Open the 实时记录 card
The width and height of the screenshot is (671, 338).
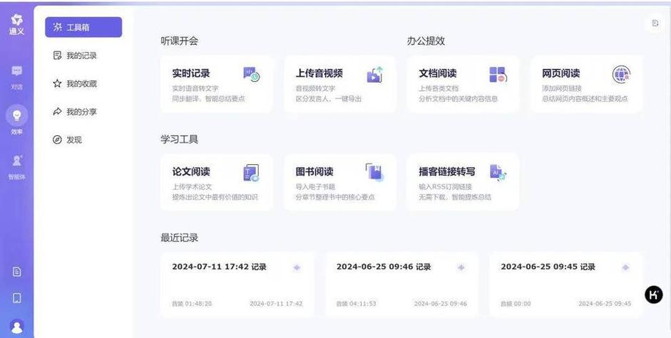[217, 84]
